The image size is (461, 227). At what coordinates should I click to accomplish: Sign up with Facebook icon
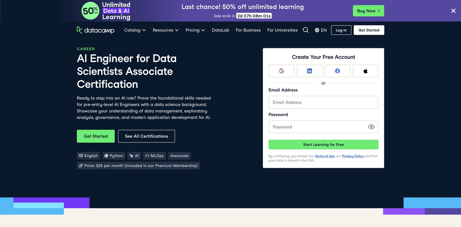pyautogui.click(x=337, y=71)
